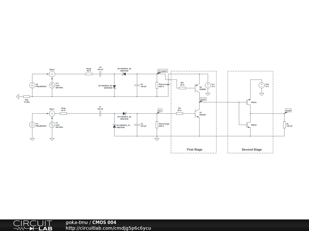The image size is (309, 231).
Task: Click the MUL2 multiplier symbol
Action: click(52, 74)
